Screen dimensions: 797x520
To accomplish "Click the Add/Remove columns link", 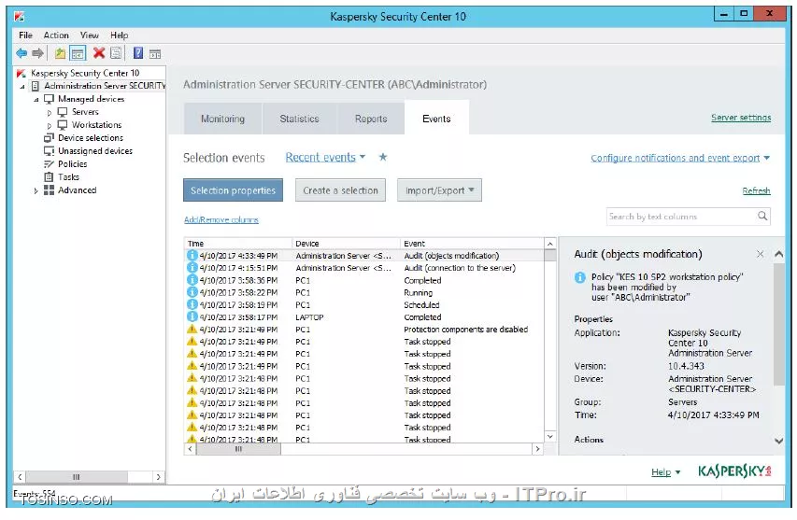I will 221,219.
